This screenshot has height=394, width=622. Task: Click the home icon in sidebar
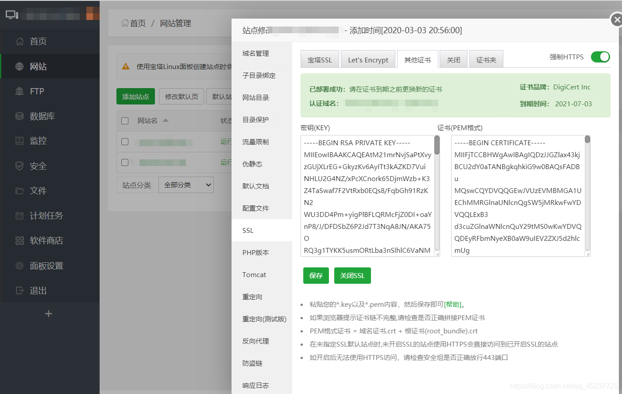pyautogui.click(x=19, y=42)
